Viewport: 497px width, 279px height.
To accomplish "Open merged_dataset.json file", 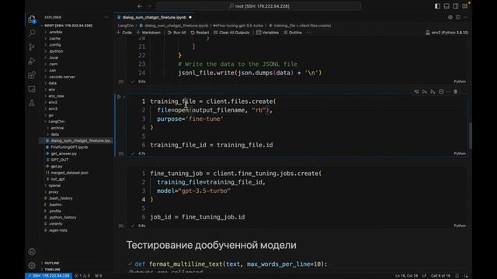I will (x=69, y=173).
